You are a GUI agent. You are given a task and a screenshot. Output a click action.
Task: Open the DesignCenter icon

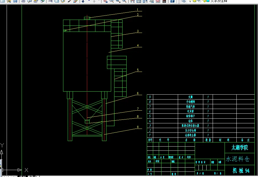(139, 1)
